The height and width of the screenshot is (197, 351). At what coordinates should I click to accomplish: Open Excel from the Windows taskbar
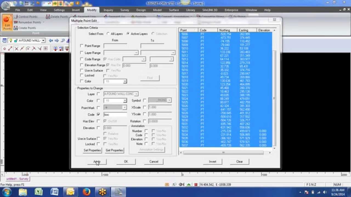pyautogui.click(x=38, y=192)
